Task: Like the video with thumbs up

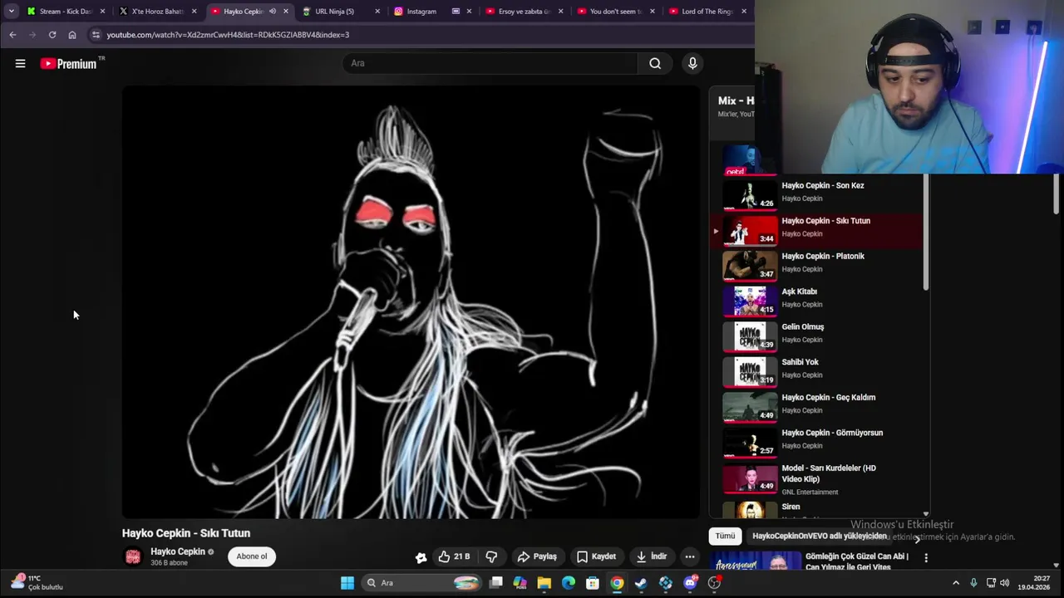Action: 454,556
